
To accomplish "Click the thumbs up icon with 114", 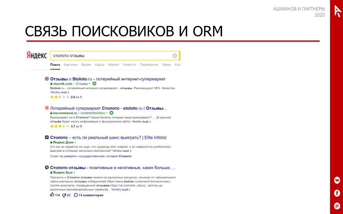I will tap(52, 195).
